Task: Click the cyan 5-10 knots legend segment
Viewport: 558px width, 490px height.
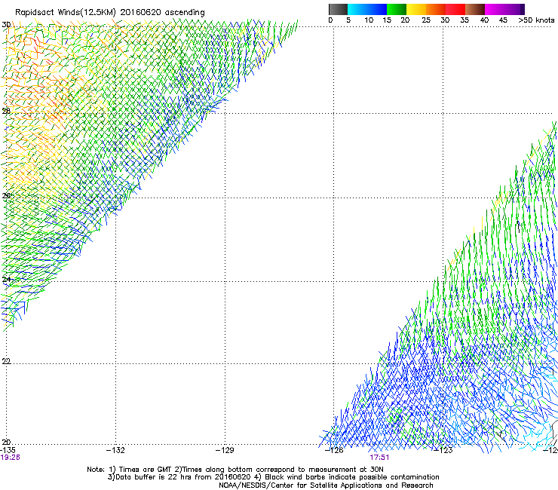Action: tap(357, 9)
